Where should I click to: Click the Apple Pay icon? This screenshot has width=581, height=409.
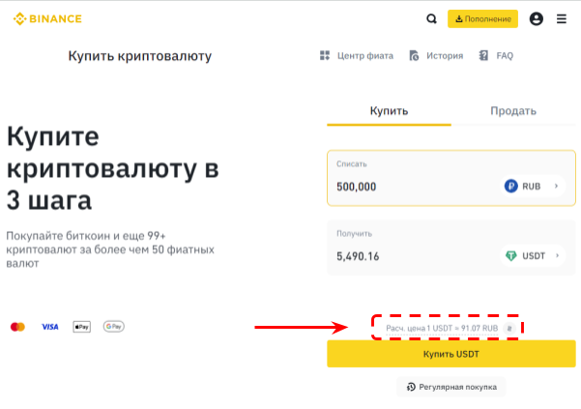pos(81,327)
